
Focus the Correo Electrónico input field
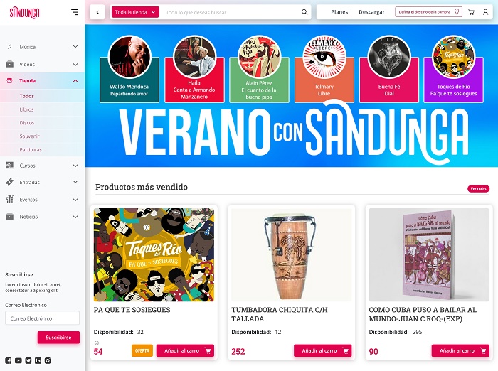coord(42,318)
